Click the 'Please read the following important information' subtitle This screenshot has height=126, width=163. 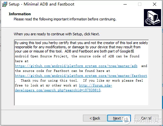coord(65,19)
